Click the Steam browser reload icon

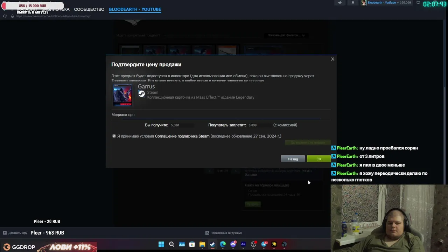pos(5,16)
